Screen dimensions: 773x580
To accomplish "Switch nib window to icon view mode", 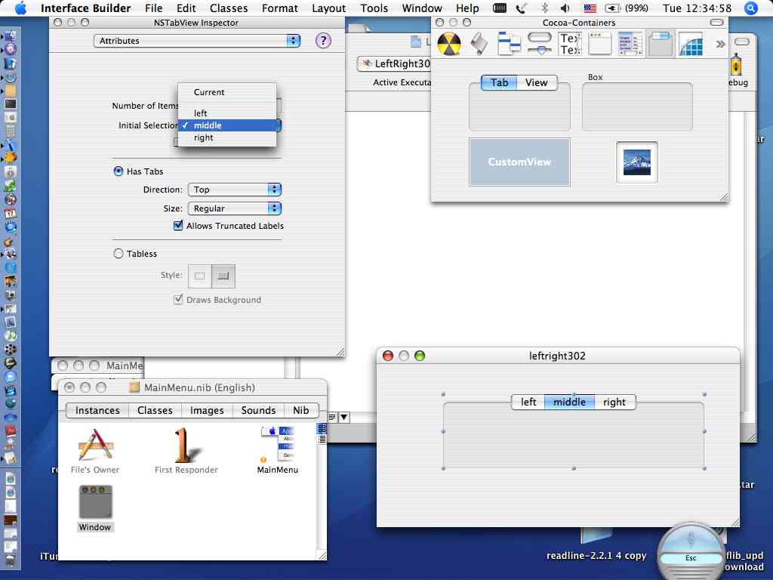I will [322, 429].
